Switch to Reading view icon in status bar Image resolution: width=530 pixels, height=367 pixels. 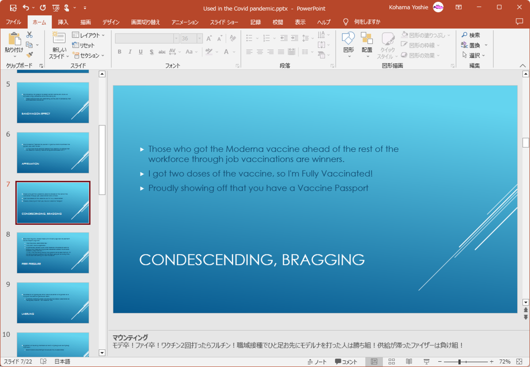[x=409, y=362]
